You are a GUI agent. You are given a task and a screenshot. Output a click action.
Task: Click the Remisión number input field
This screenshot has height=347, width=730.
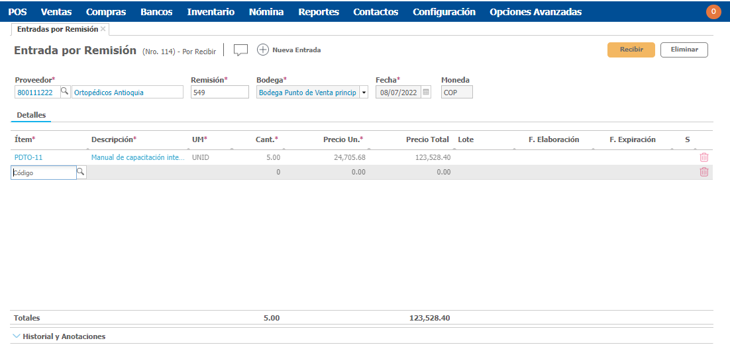(x=219, y=93)
